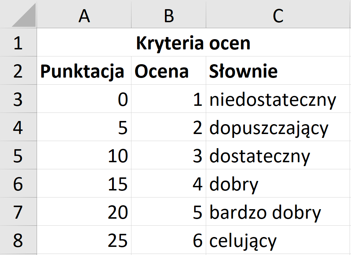The image size is (351, 255).
Task: Select row 5 header
Action: (18, 155)
